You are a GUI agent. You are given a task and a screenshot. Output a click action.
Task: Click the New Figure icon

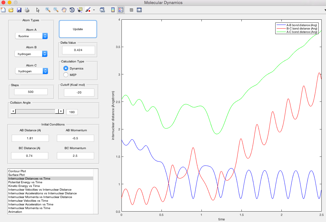point(3,10)
